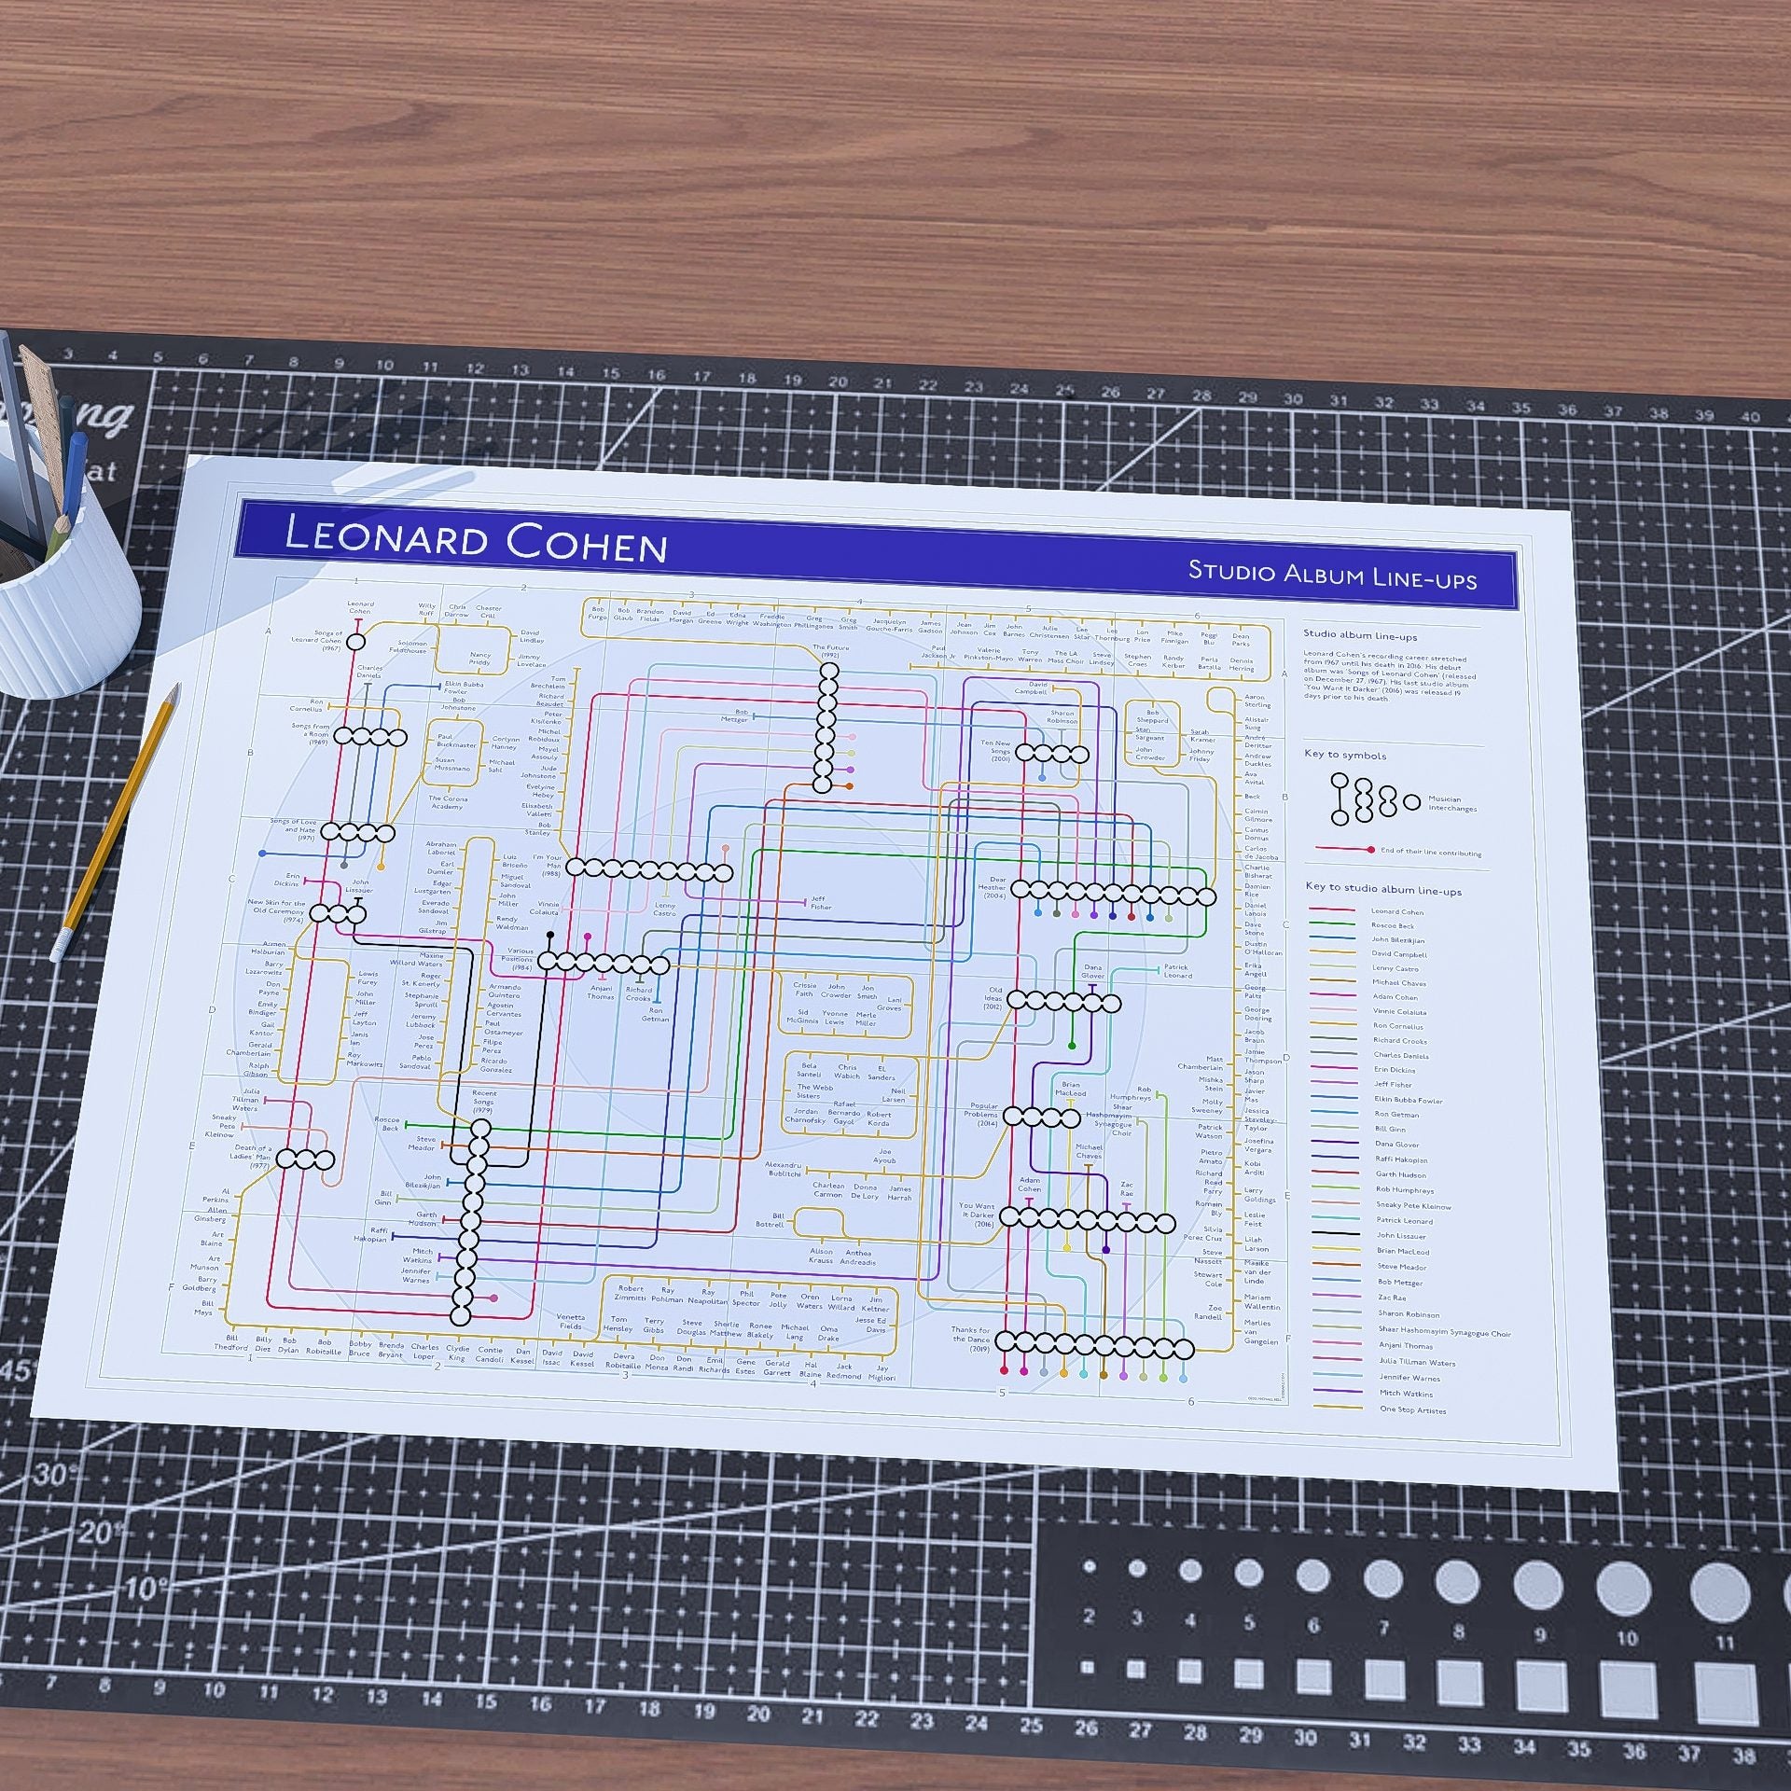The image size is (1791, 1791).
Task: Click "Sneaky Pete Kleinow" in the legend list
Action: (1413, 1205)
